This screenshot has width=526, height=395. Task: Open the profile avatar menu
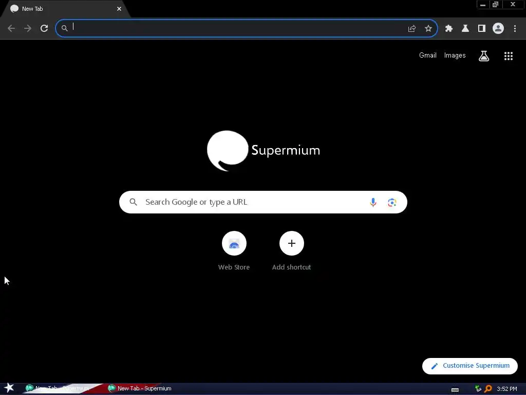pyautogui.click(x=498, y=28)
